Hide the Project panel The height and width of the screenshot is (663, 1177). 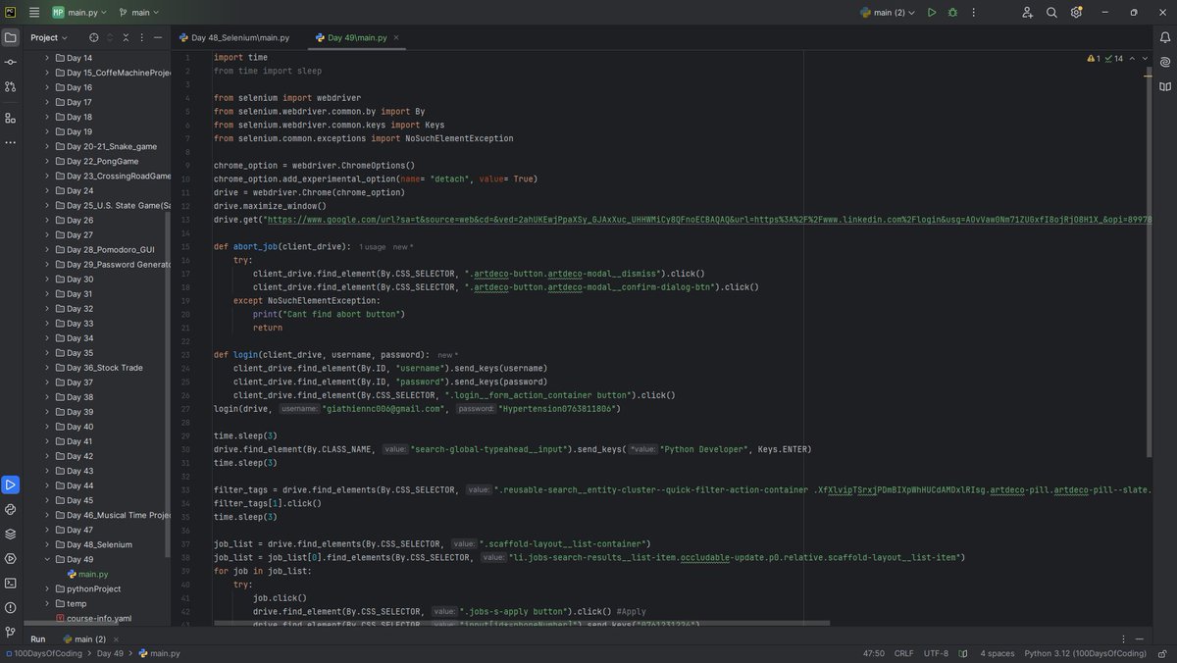(x=158, y=37)
